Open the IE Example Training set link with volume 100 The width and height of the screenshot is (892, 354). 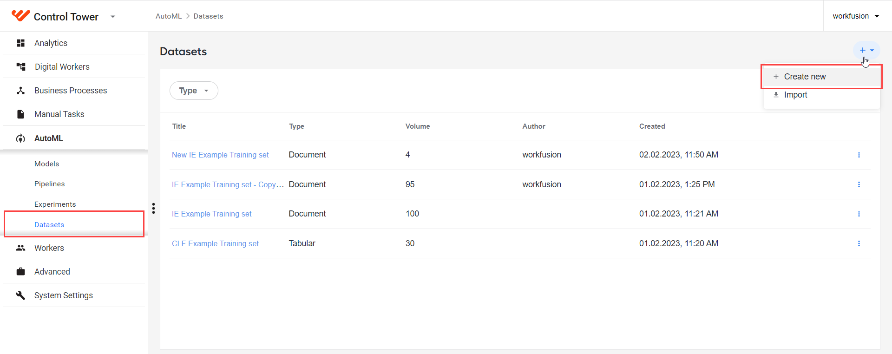click(x=211, y=214)
